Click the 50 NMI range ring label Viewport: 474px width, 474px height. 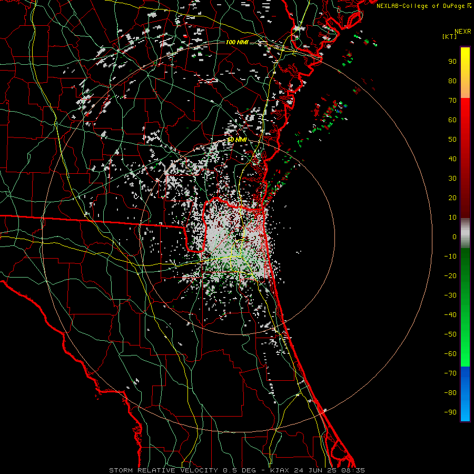pyautogui.click(x=237, y=140)
